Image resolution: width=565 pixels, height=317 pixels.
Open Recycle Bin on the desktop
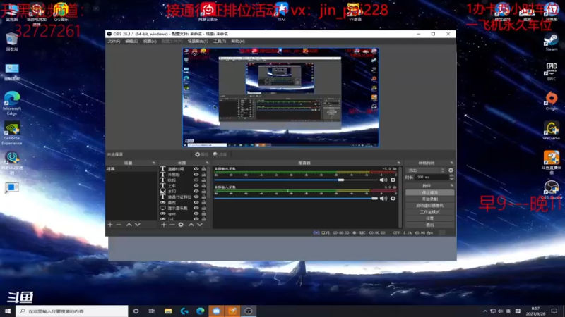coord(12,42)
